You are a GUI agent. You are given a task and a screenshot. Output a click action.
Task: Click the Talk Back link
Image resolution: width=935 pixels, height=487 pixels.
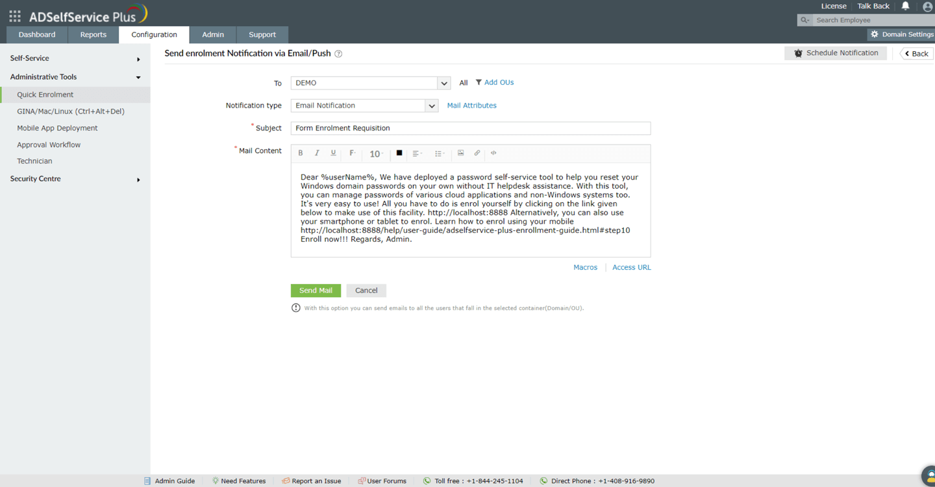pyautogui.click(x=873, y=6)
